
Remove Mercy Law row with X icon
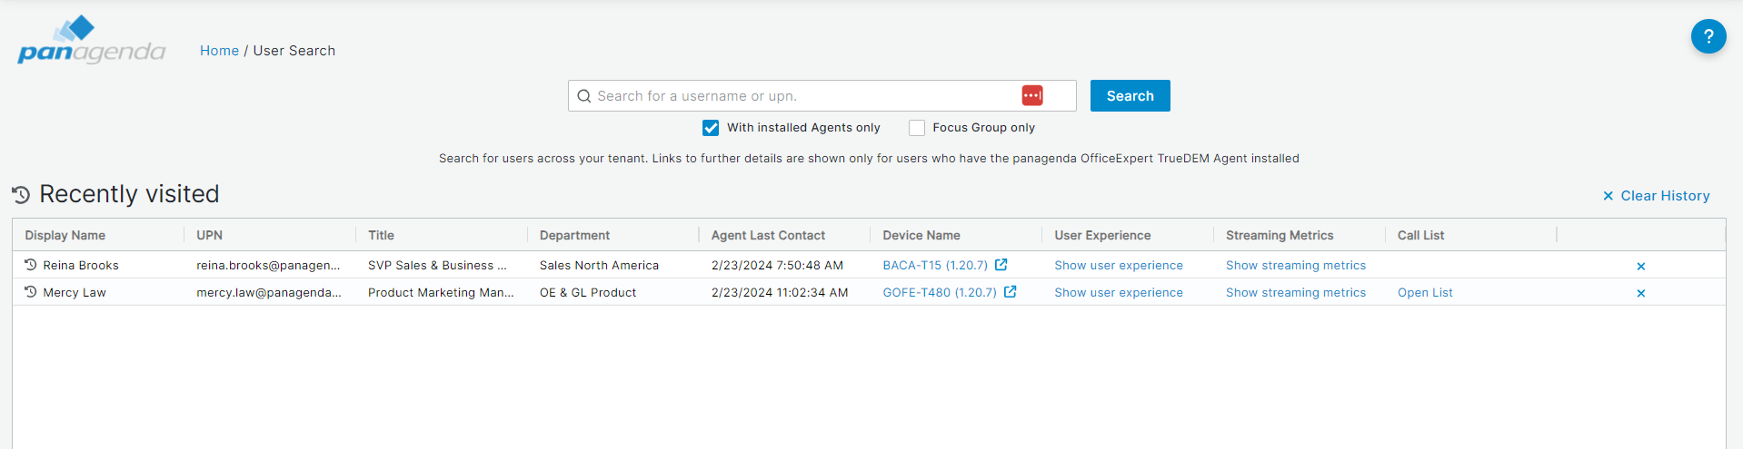tap(1640, 293)
